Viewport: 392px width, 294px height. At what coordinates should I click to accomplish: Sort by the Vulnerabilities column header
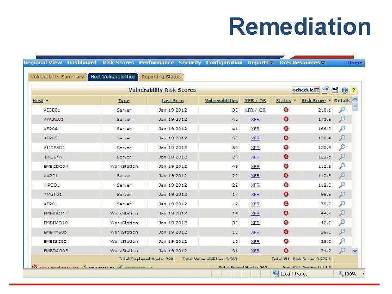[x=221, y=101]
